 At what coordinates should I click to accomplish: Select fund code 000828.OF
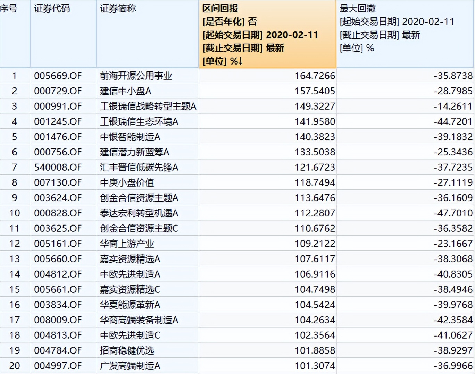coord(58,213)
